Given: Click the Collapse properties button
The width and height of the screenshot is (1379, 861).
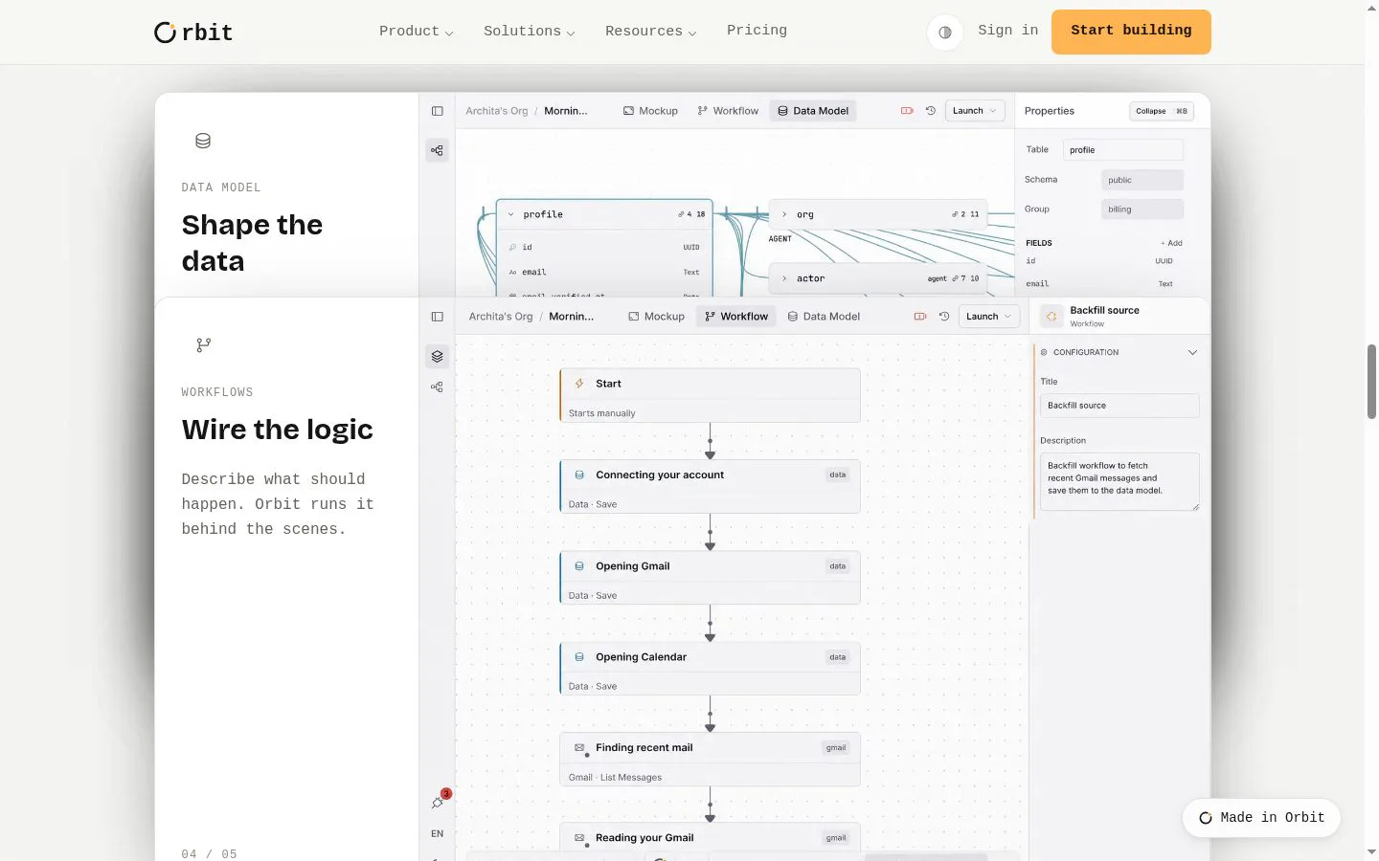Looking at the screenshot, I should 1162,111.
